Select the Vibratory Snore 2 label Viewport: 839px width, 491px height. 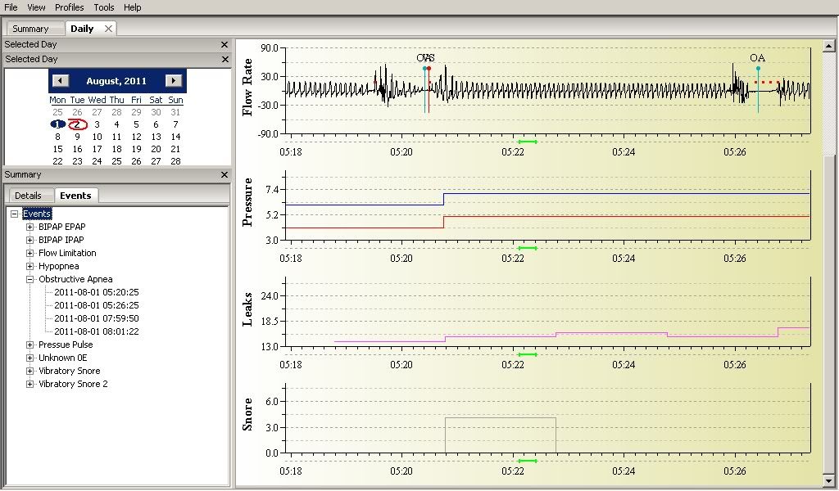click(x=73, y=384)
